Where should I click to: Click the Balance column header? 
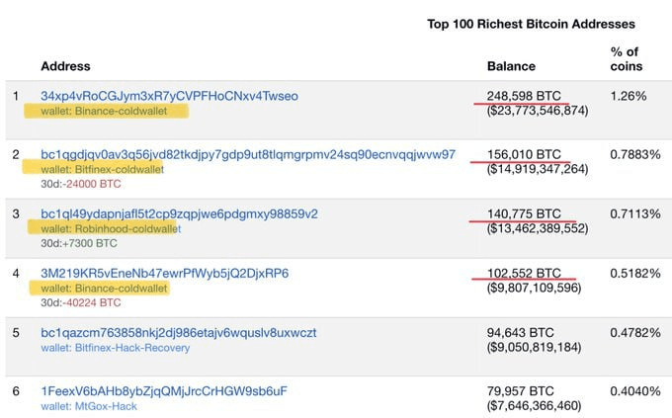[x=511, y=66]
